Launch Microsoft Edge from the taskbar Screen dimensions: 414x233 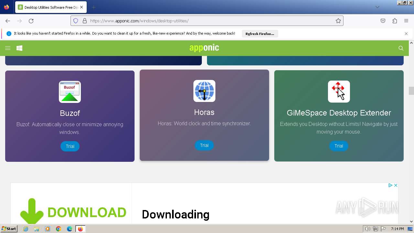[x=70, y=229]
